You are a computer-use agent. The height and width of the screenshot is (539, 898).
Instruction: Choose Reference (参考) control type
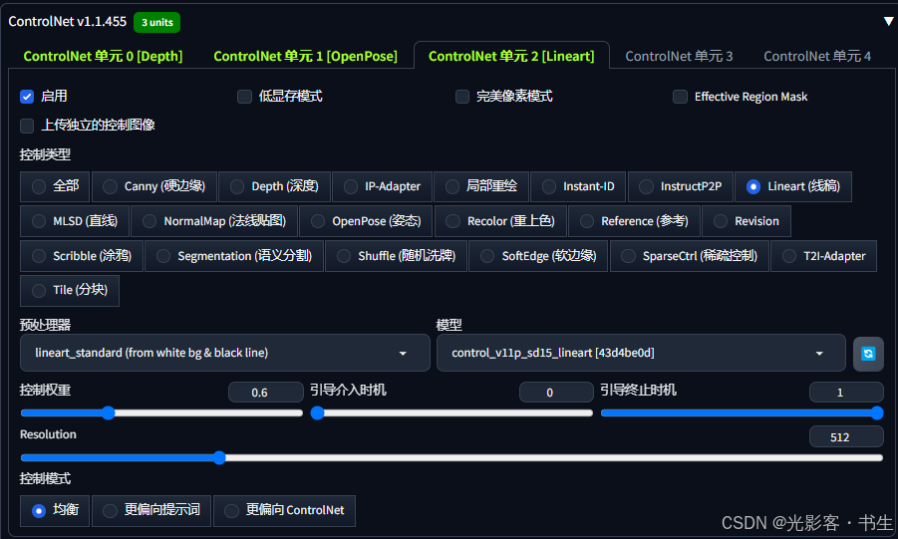(x=634, y=221)
